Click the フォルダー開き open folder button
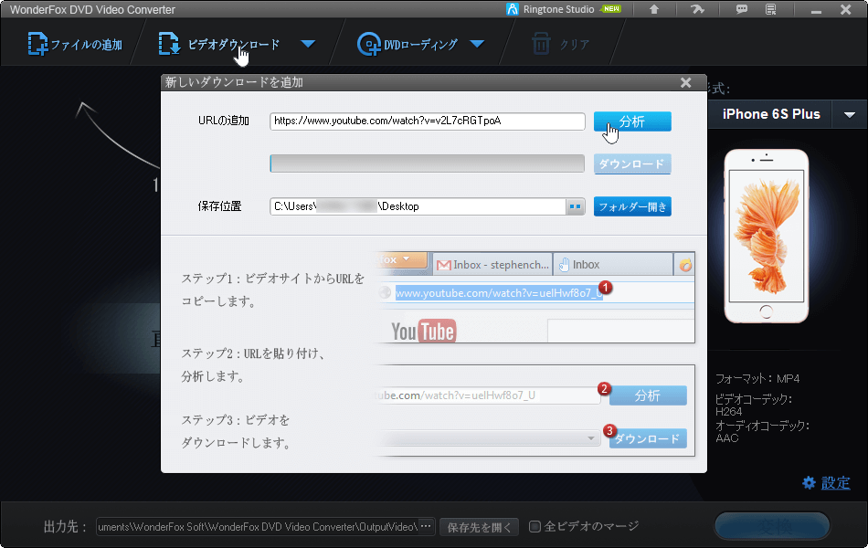Image resolution: width=868 pixels, height=548 pixels. [x=632, y=206]
